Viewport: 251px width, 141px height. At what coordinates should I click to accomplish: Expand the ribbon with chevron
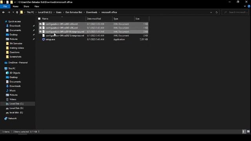[x=245, y=6]
